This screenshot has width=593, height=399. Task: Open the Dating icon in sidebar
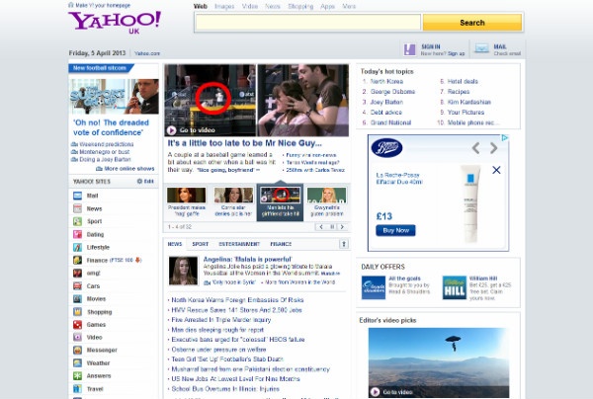tap(77, 234)
